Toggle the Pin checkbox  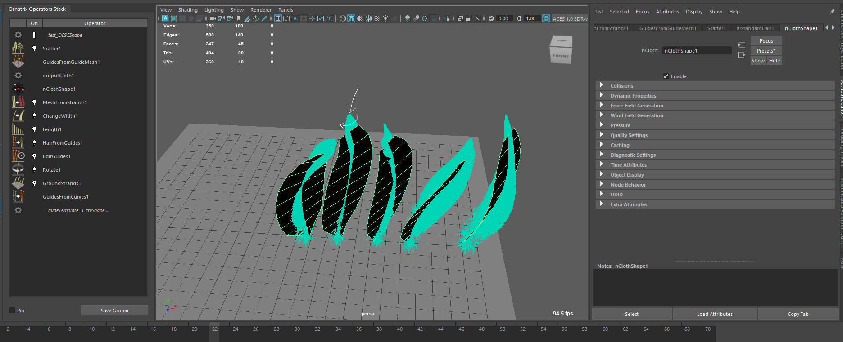pyautogui.click(x=12, y=311)
